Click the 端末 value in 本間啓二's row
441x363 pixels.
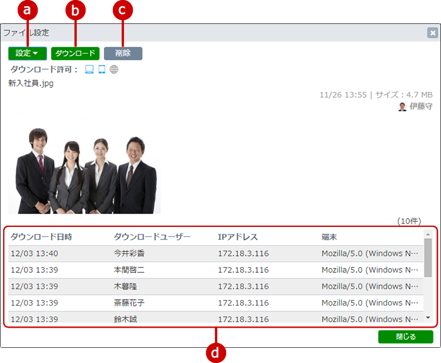tap(370, 270)
